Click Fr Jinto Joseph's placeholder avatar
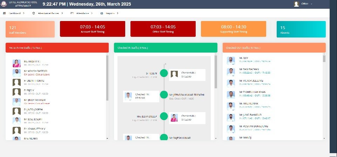The width and height of the screenshot is (337, 157). click(16, 111)
